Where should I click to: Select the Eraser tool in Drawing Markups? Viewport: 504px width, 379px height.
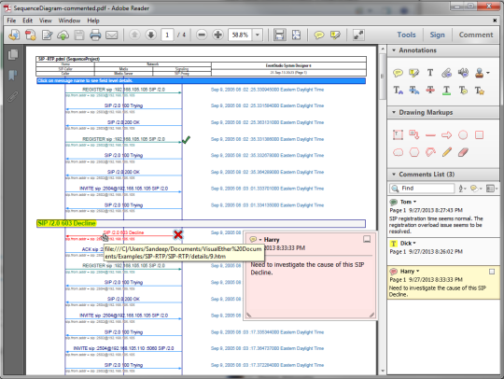click(x=463, y=152)
